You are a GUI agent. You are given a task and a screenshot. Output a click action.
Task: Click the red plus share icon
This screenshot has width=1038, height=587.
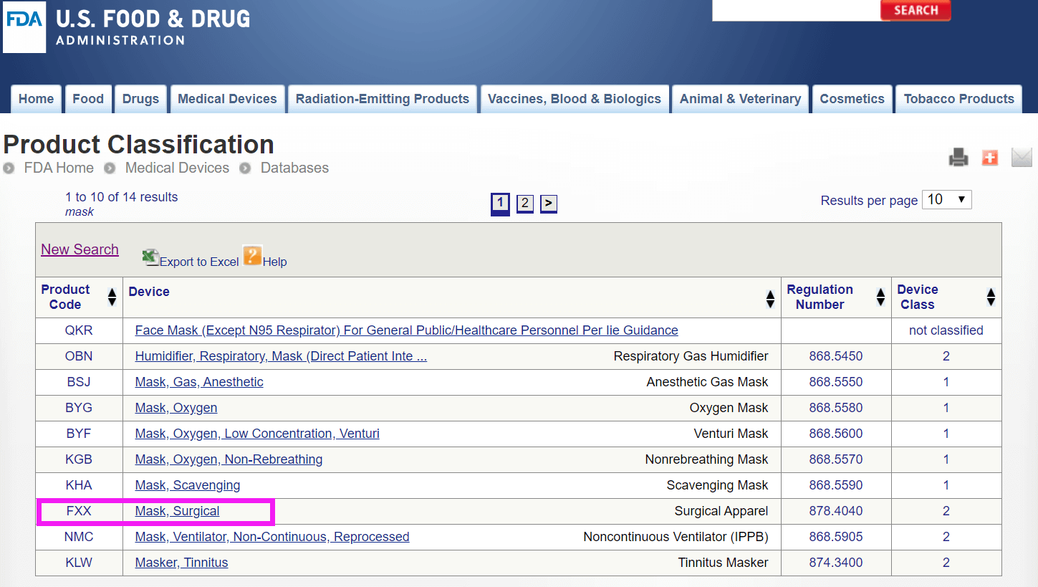pos(990,158)
